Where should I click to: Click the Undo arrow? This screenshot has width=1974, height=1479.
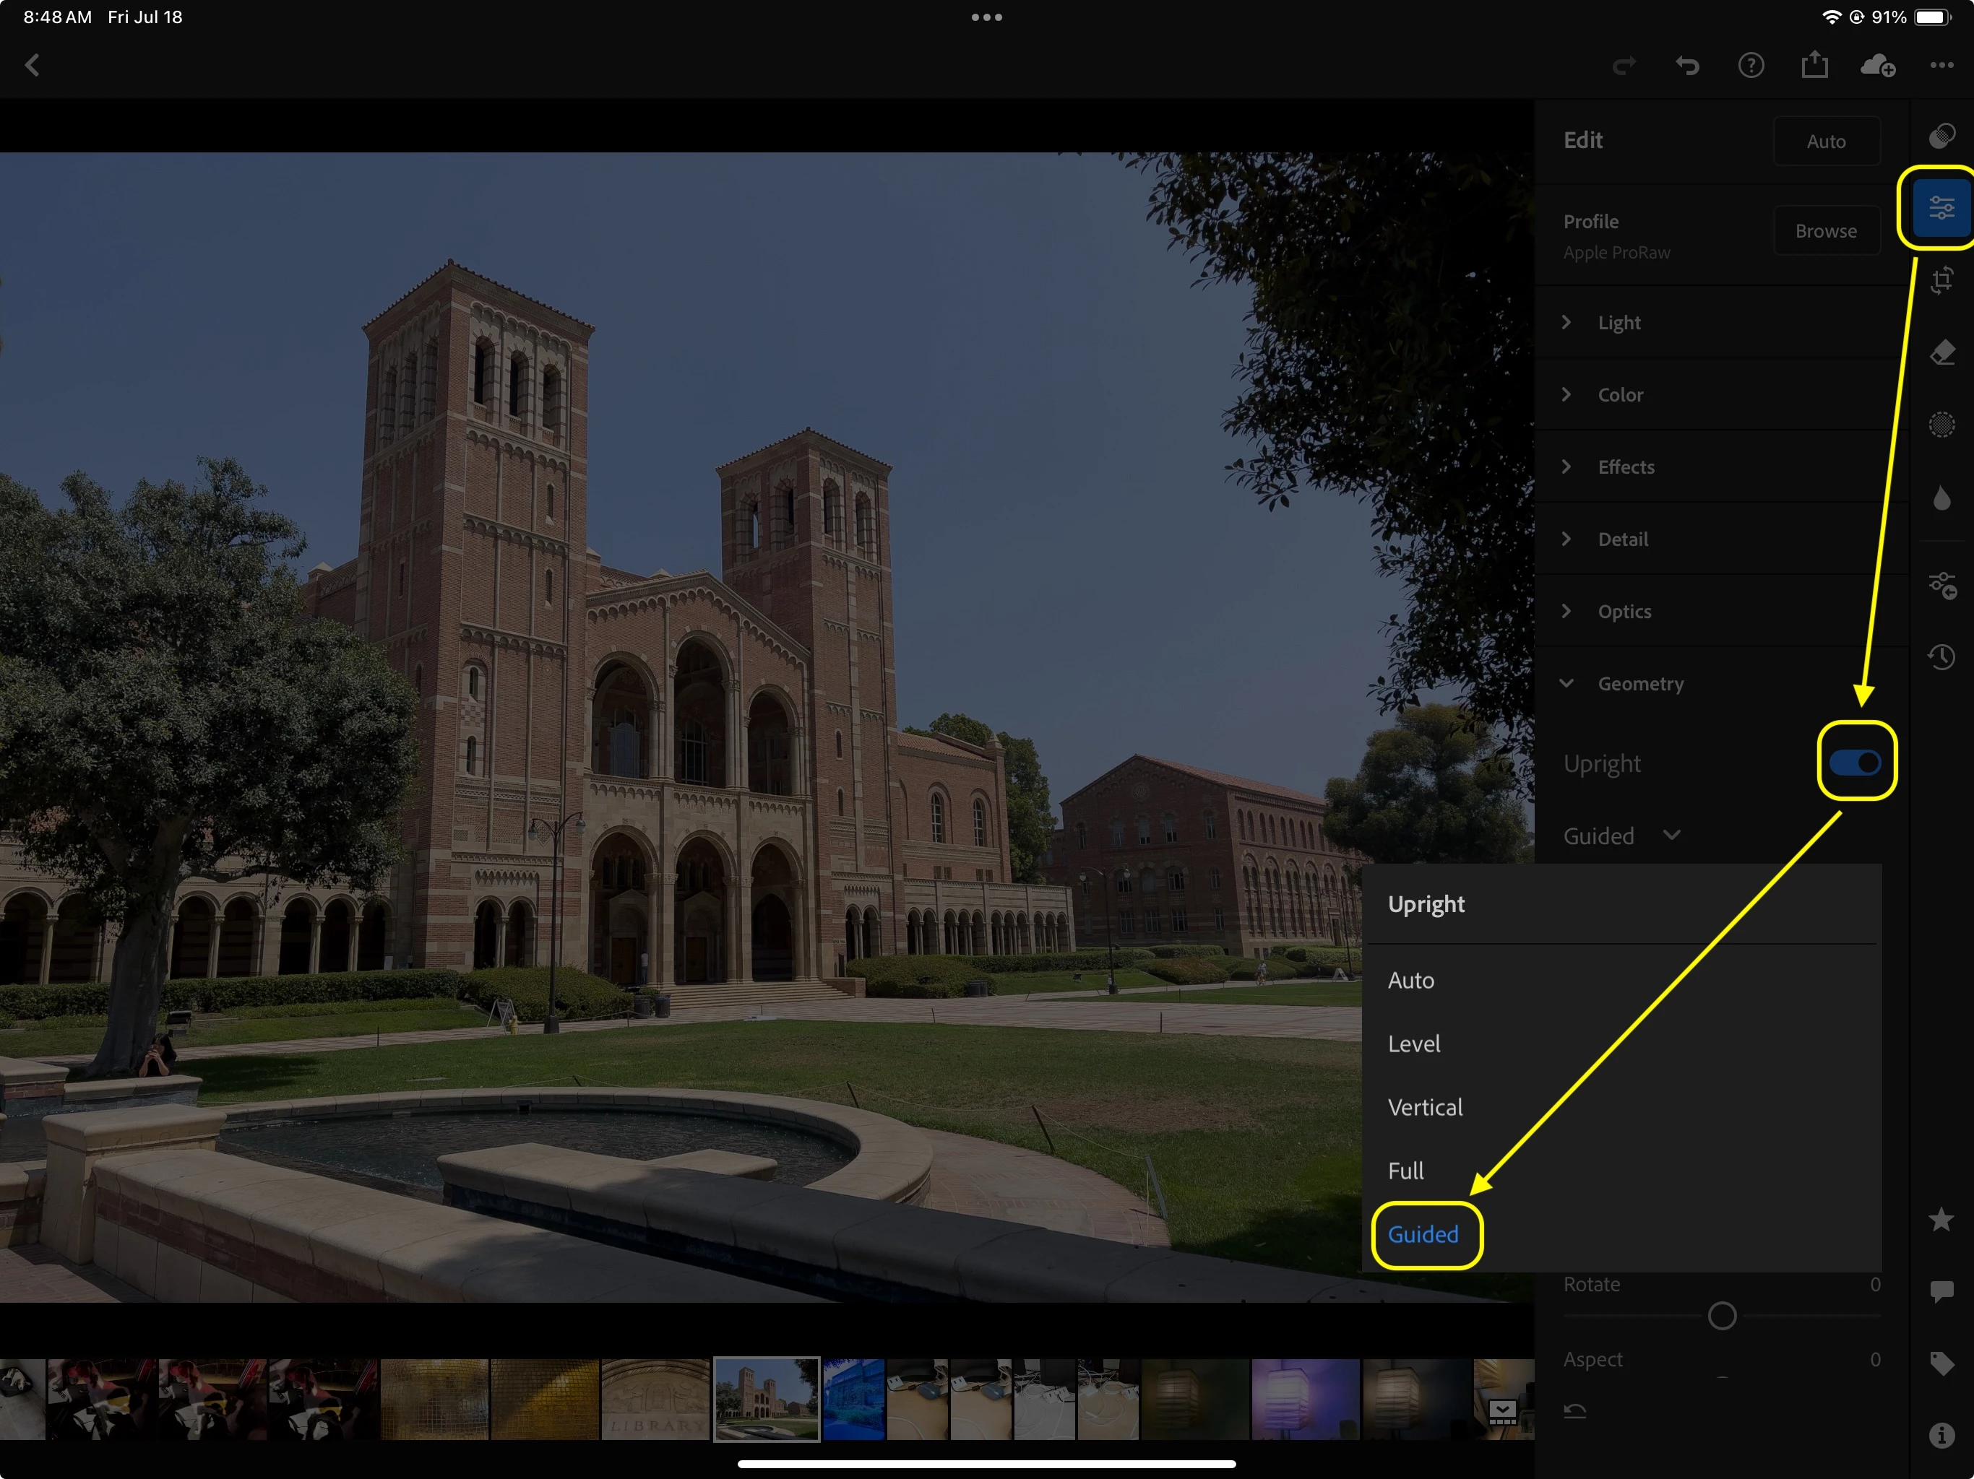tap(1686, 65)
